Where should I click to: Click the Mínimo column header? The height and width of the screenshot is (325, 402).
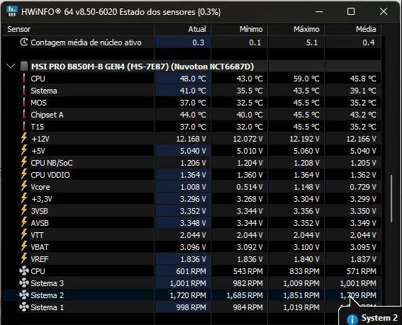[240, 29]
